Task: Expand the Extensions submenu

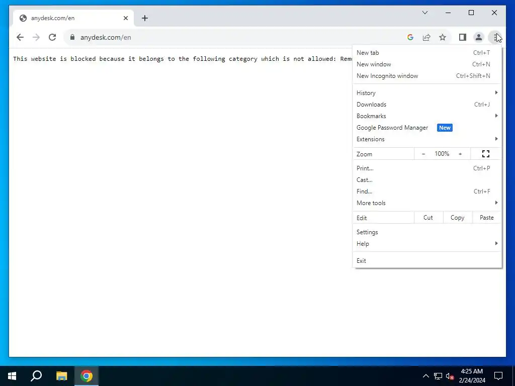Action: 427,139
